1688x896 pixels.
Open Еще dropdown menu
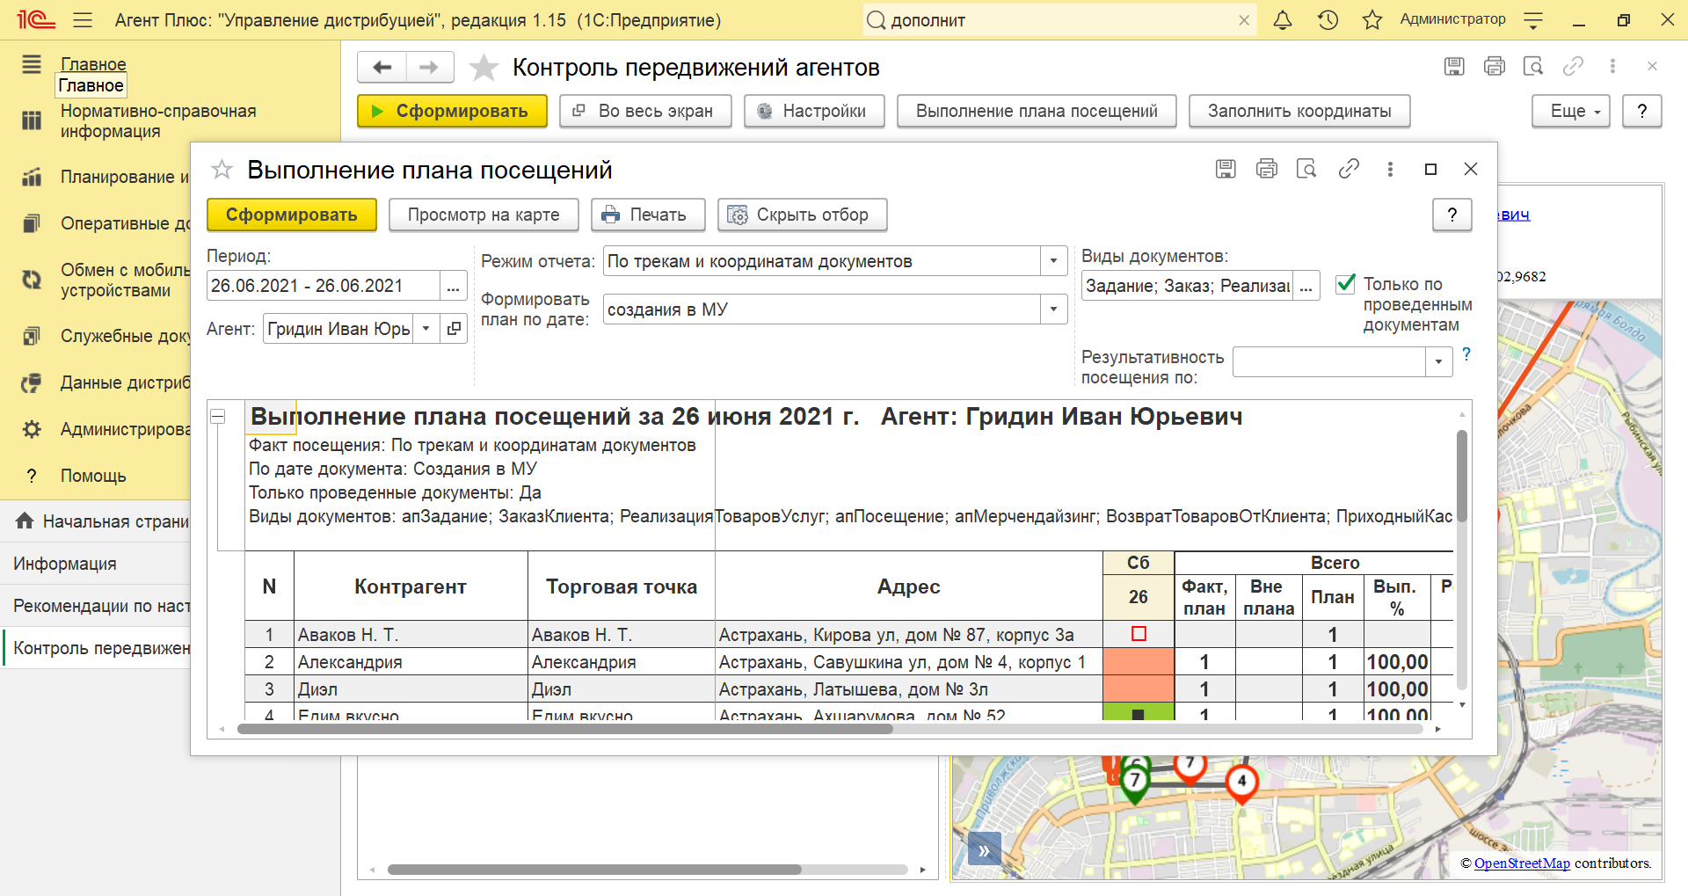click(1571, 111)
